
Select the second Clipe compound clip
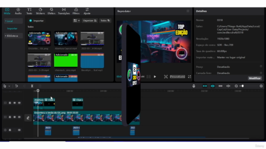click(x=78, y=103)
